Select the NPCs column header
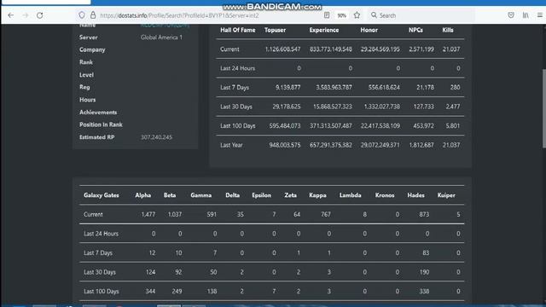 pyautogui.click(x=415, y=31)
